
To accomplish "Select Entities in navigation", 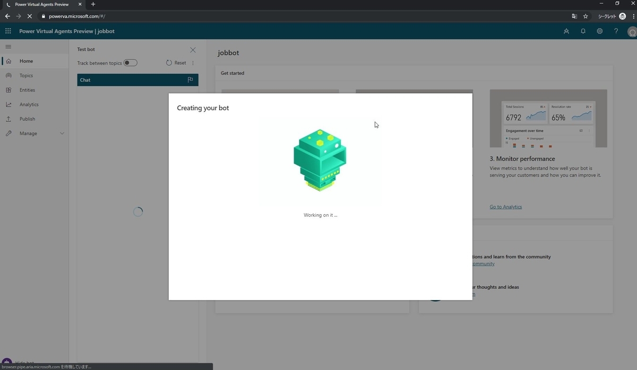I will coord(27,90).
